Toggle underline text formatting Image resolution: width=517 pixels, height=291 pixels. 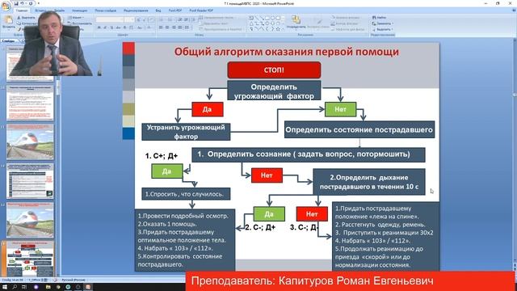point(111,27)
